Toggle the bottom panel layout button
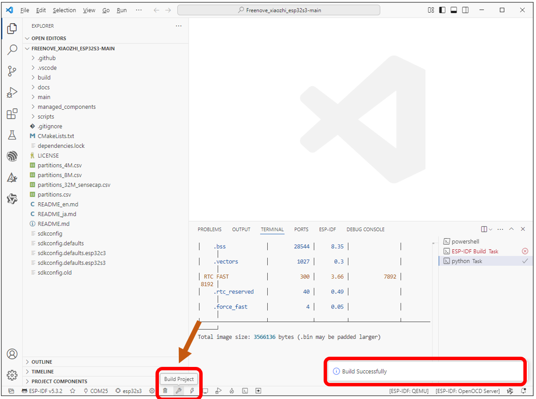The height and width of the screenshot is (399, 536). click(x=453, y=10)
